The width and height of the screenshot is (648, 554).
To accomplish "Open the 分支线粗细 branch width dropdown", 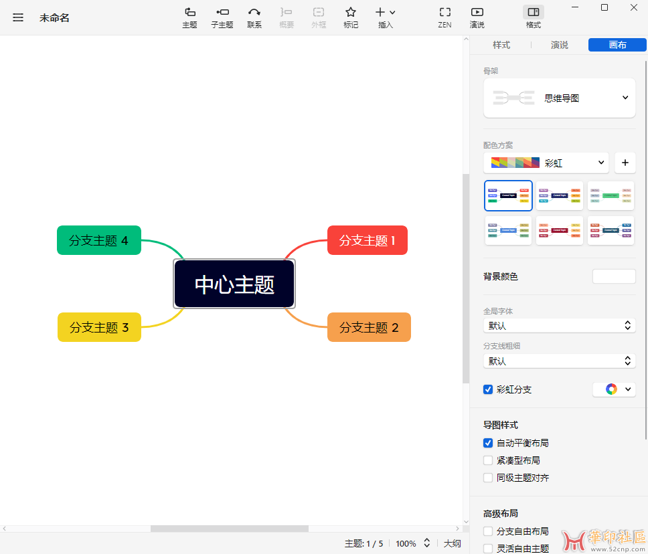I will coord(559,361).
